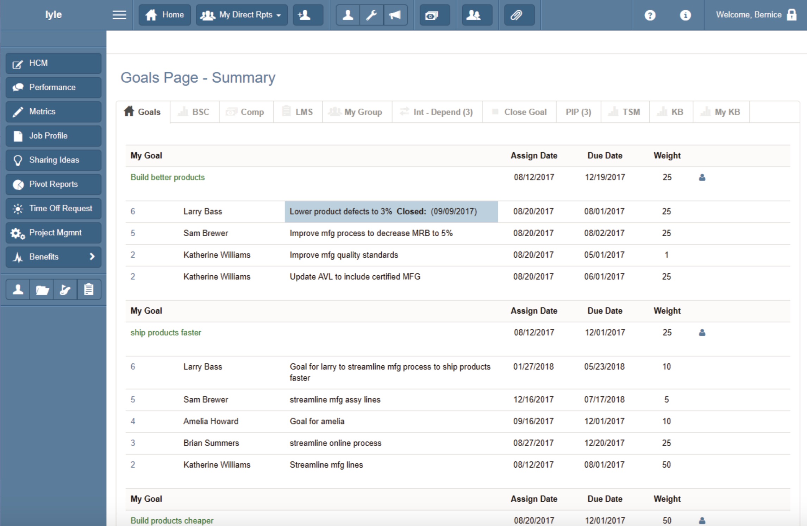807x526 pixels.
Task: Open the My Direct Rpts dropdown
Action: click(242, 15)
